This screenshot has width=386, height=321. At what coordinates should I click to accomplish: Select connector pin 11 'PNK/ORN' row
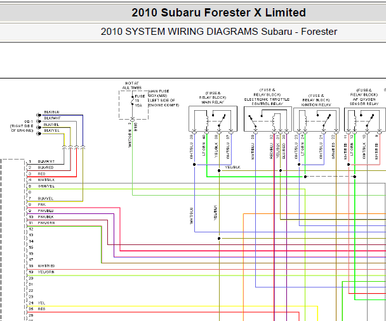pyautogui.click(x=41, y=223)
